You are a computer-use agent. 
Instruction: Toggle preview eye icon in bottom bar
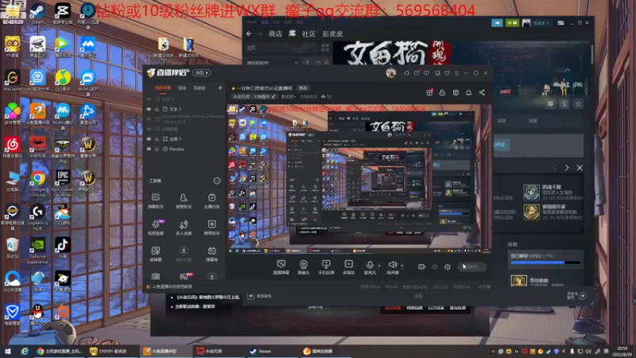pos(435,267)
